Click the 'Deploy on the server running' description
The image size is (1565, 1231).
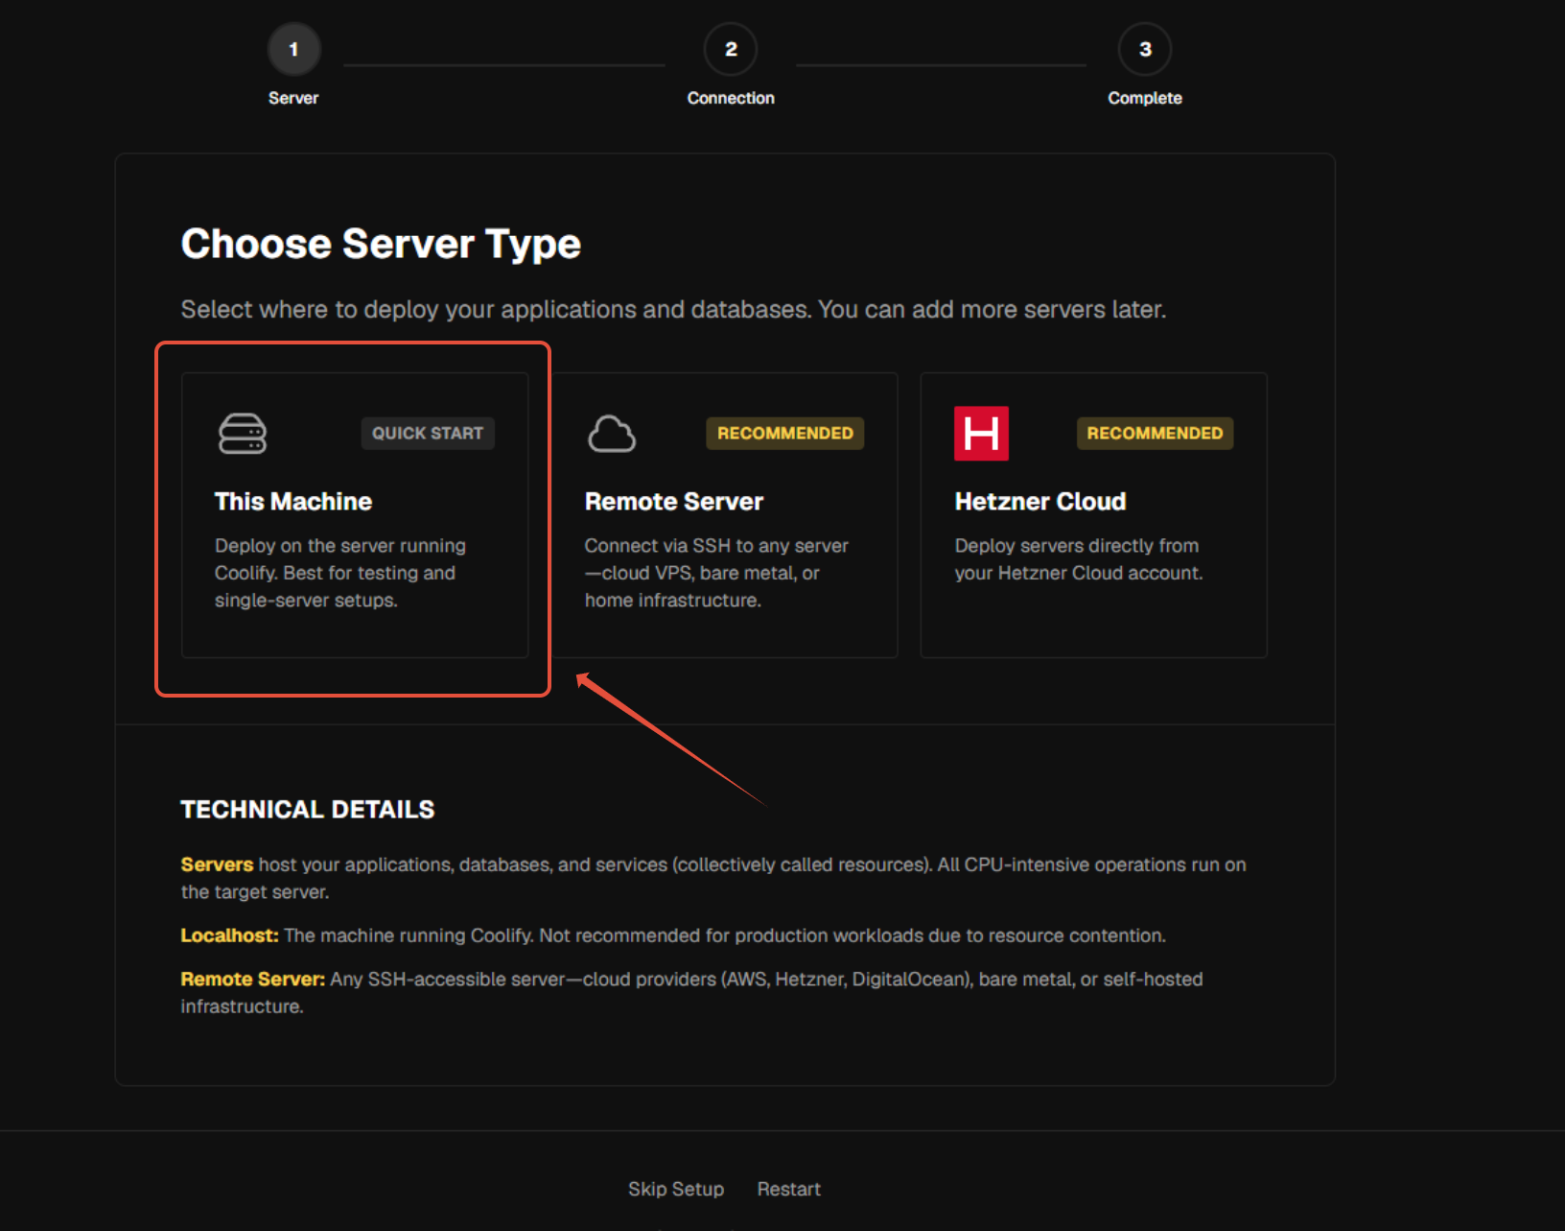(x=340, y=573)
